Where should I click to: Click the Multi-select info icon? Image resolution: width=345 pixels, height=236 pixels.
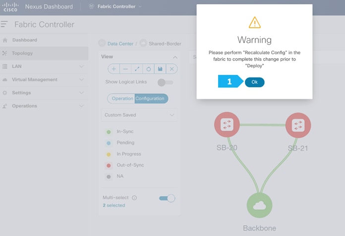click(134, 197)
